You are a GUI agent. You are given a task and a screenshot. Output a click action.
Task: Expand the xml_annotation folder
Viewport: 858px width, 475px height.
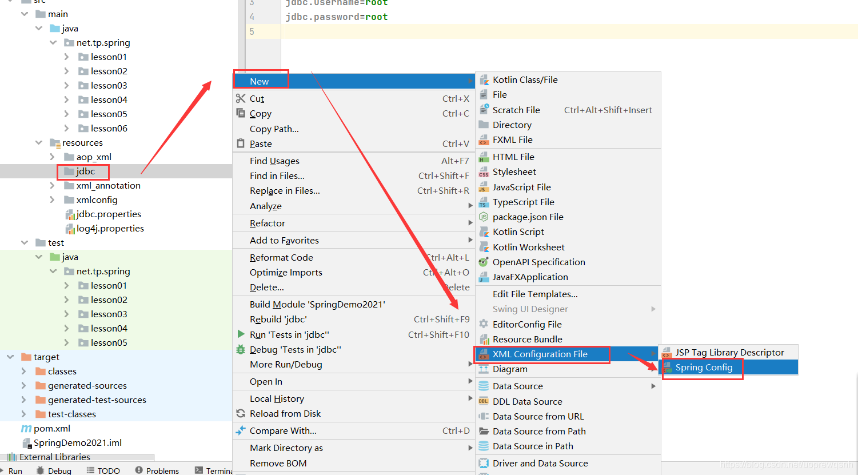(x=52, y=185)
